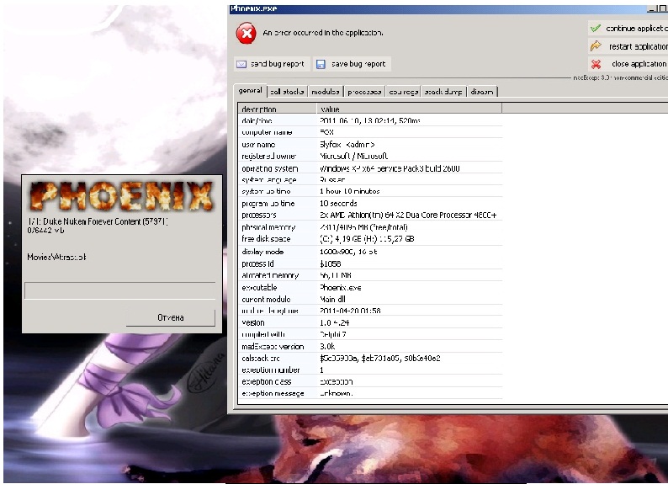Select the allocated memory row
668x500 pixels.
click(370, 275)
